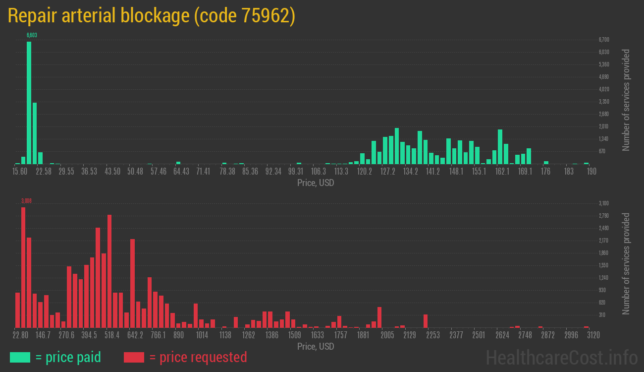The image size is (644, 372).
Task: Open the HealthcareCost.info watermark link
Action: [561, 357]
